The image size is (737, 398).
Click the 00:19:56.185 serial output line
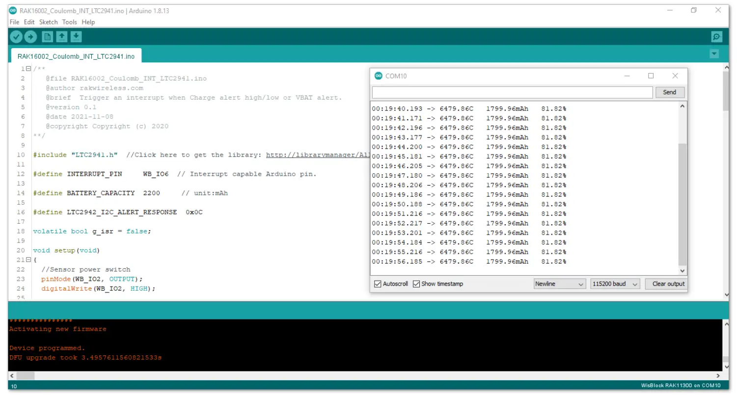point(469,262)
